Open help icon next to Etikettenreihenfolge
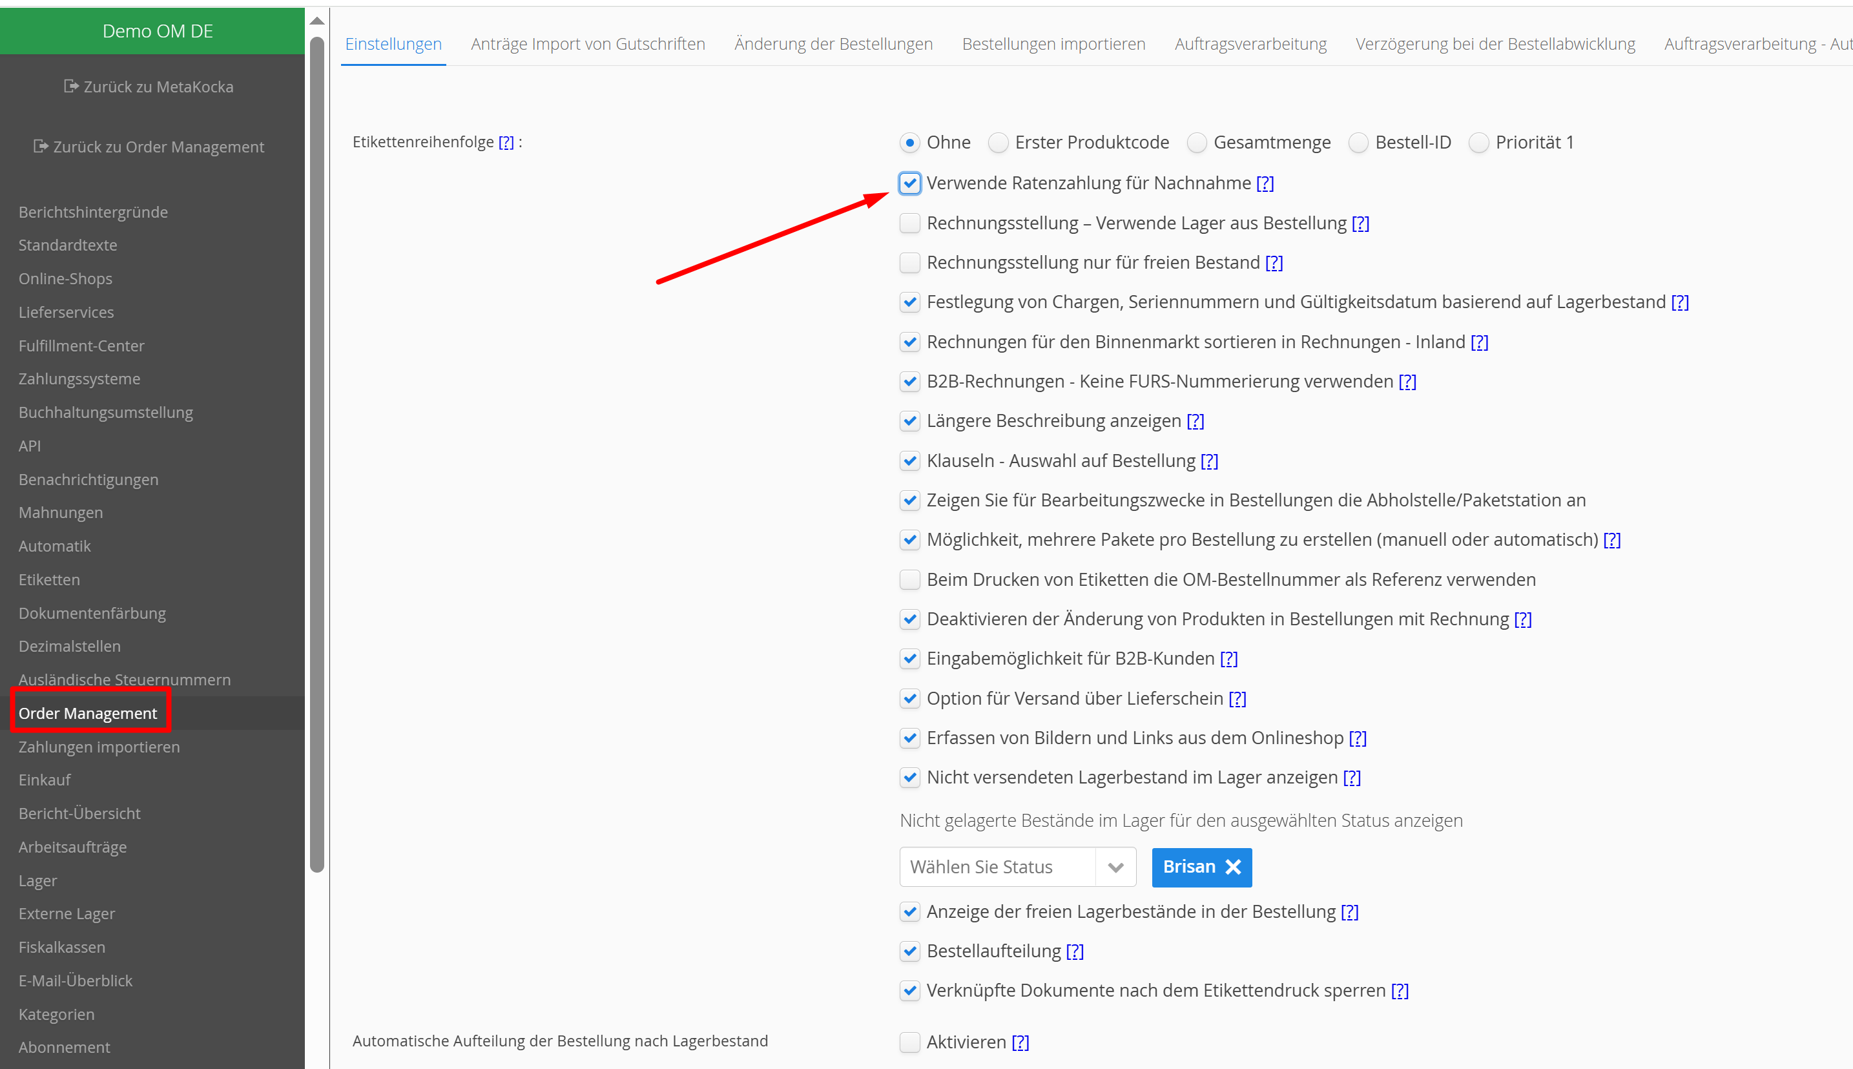This screenshot has height=1069, width=1853. tap(506, 143)
